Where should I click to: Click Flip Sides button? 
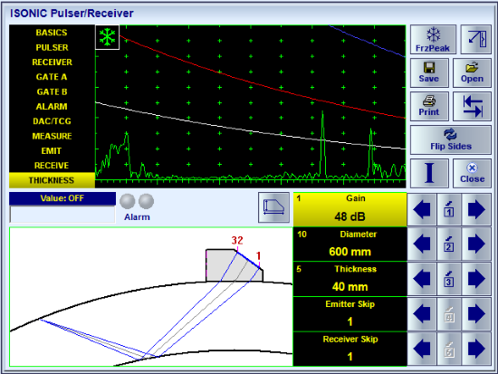coord(451,139)
